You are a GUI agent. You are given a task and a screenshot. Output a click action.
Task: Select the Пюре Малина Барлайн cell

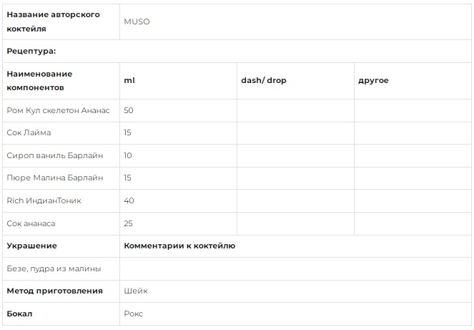[x=61, y=178]
